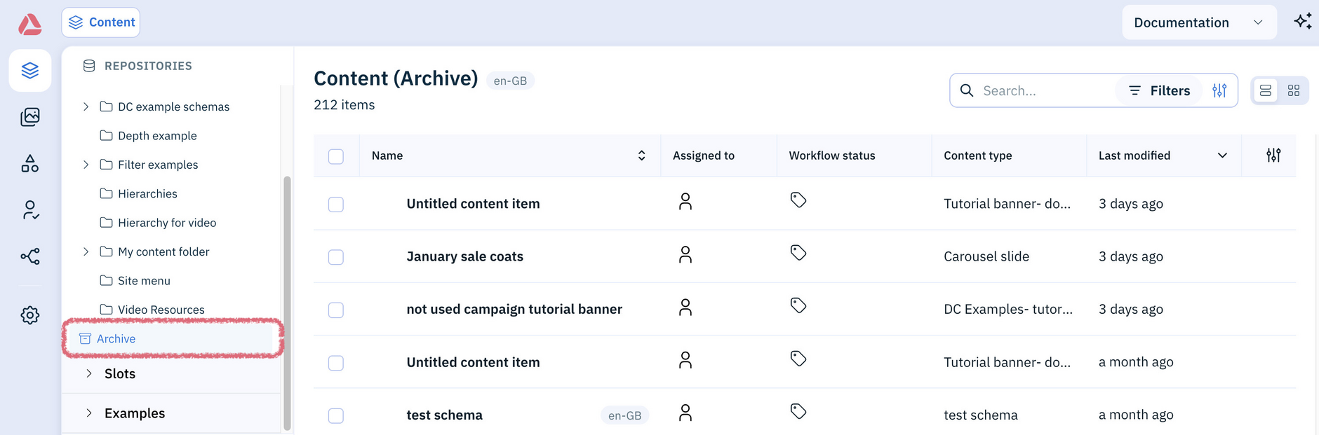Click the Content type column header
The image size is (1319, 435).
[977, 156]
